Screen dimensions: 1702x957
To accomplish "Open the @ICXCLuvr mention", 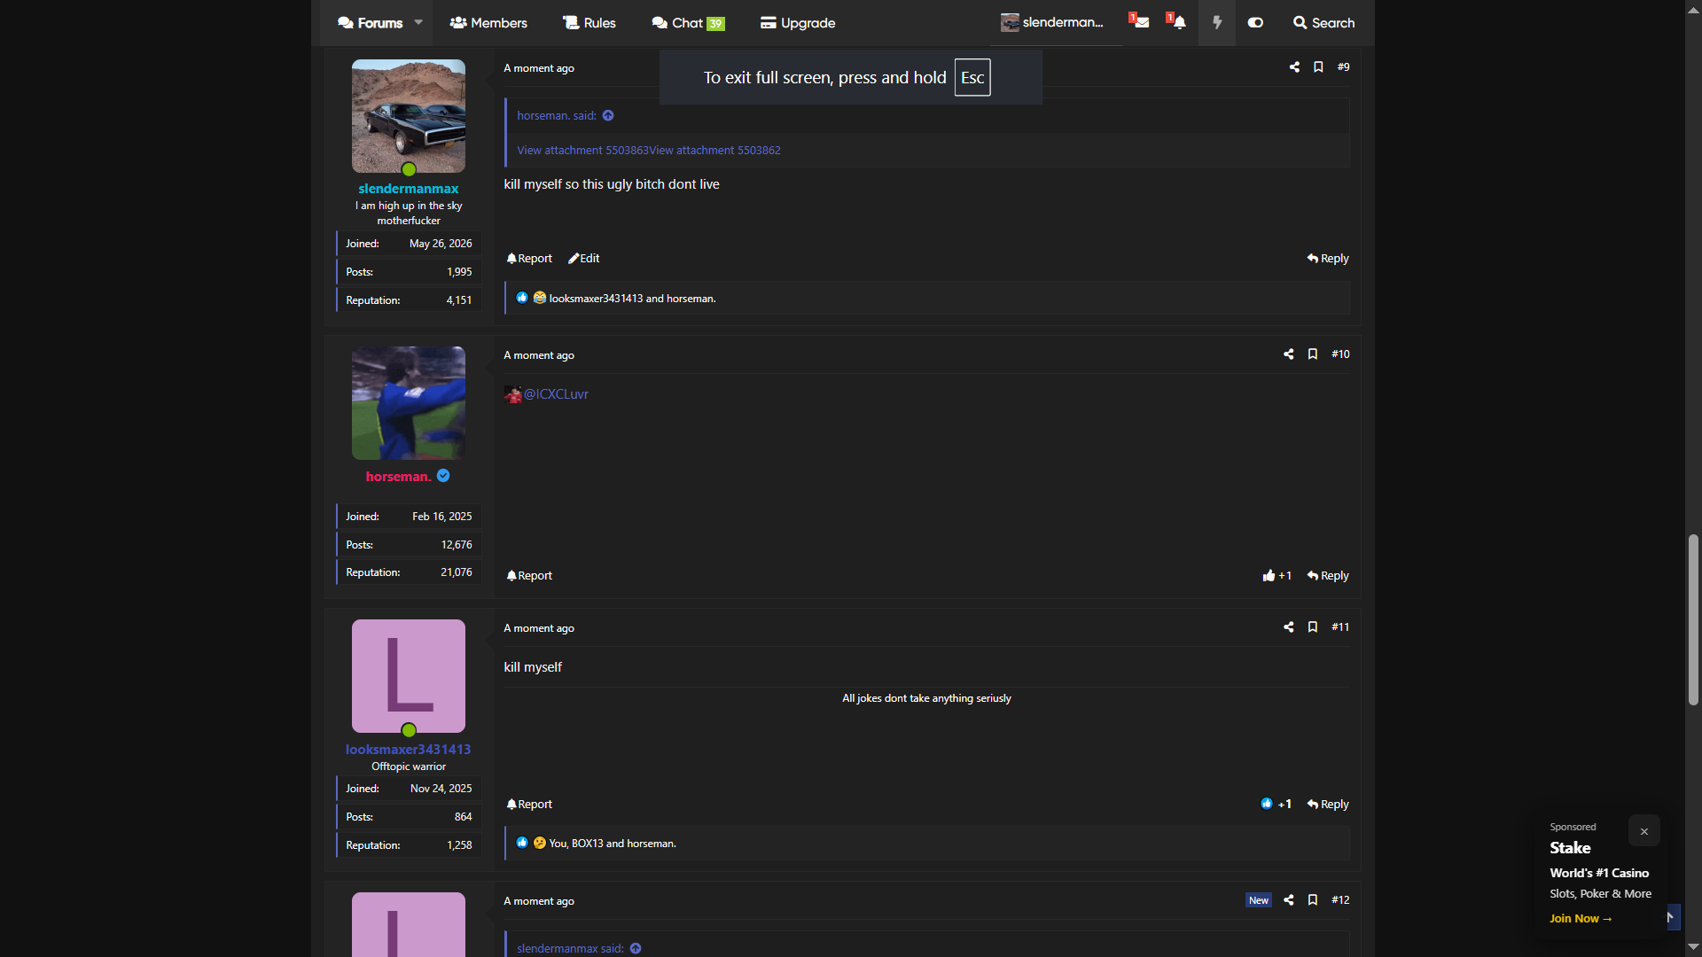I will point(556,394).
